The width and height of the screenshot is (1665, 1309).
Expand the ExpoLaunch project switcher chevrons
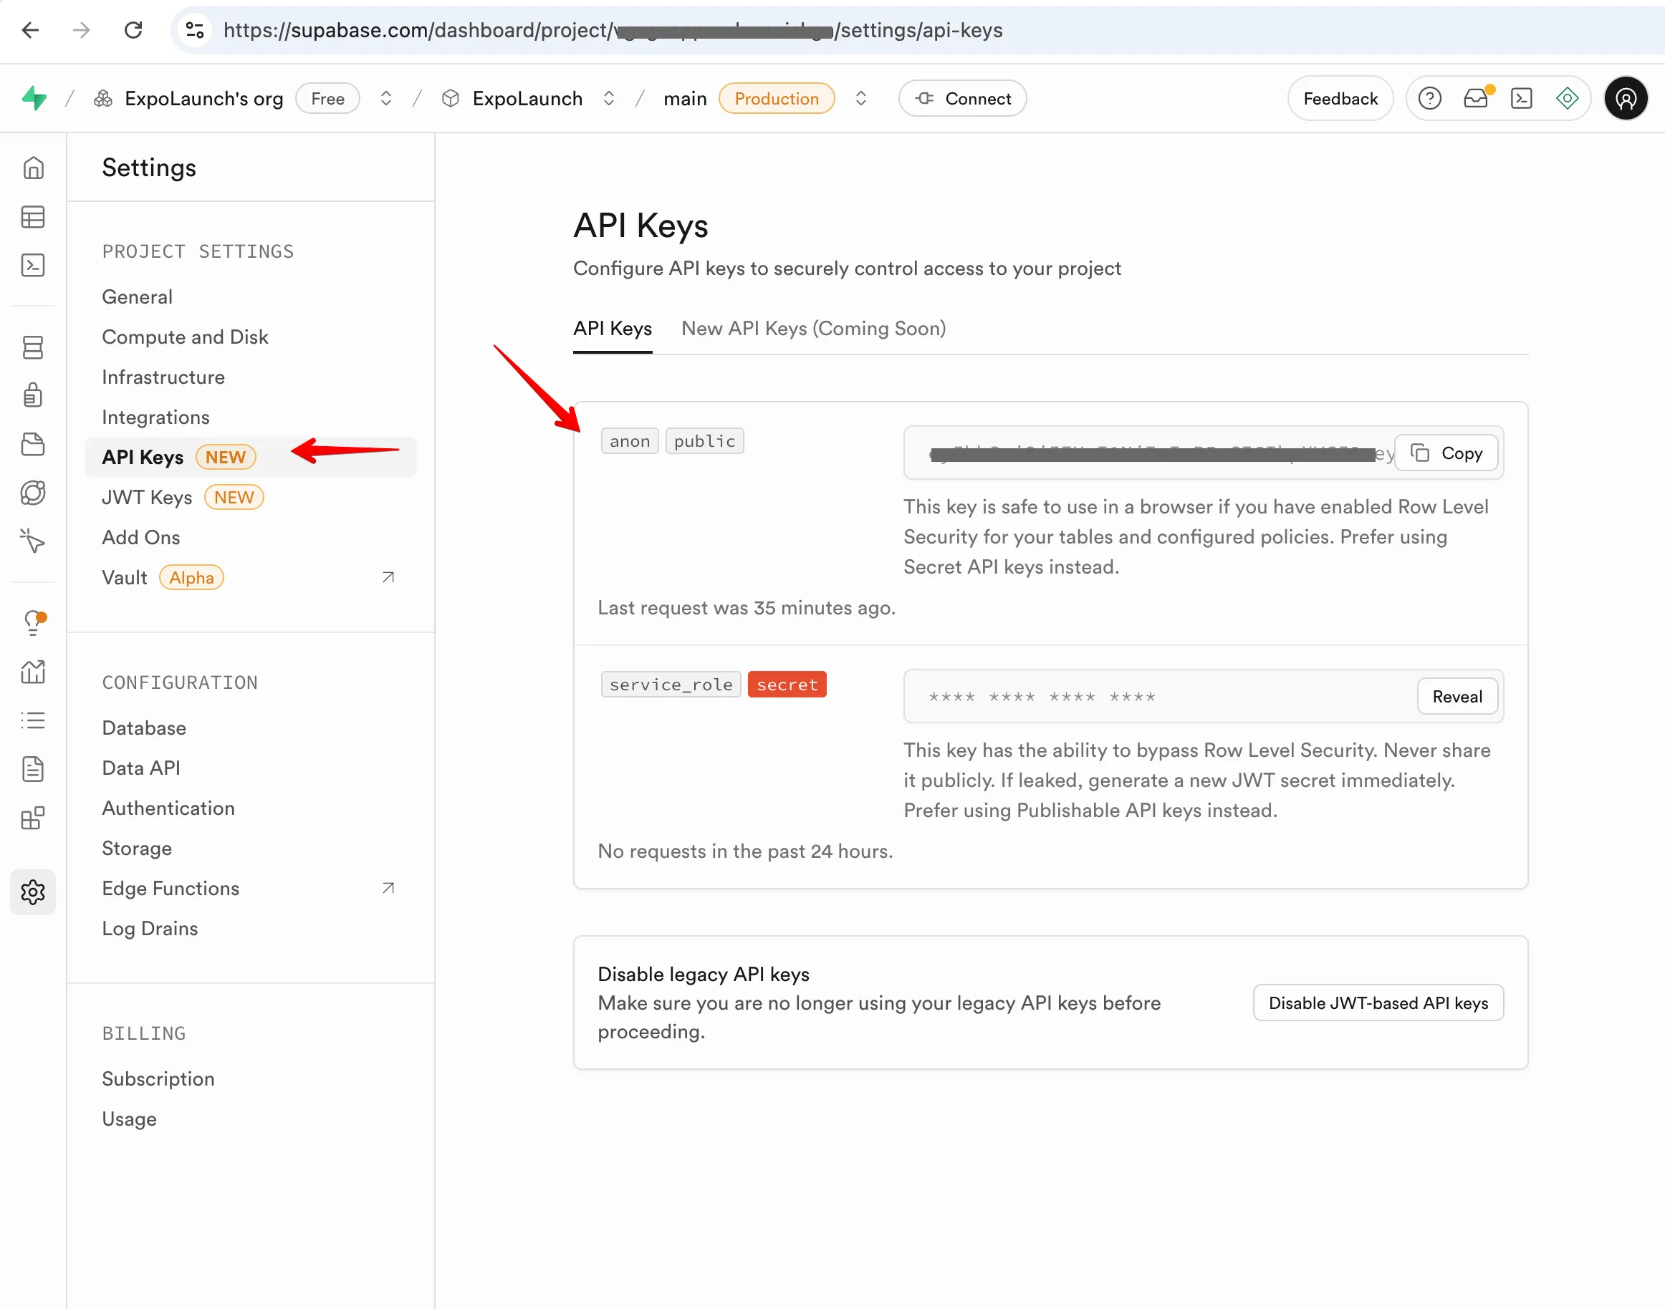pos(609,98)
